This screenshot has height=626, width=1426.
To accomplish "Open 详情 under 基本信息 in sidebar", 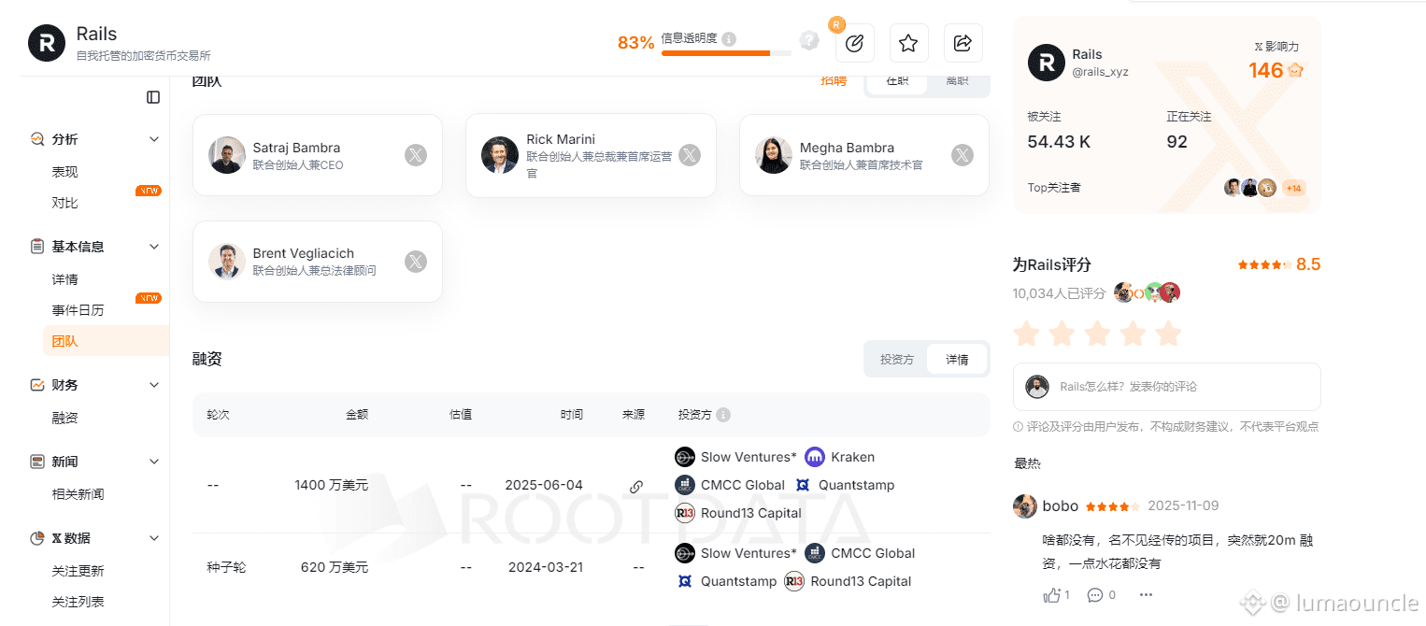I will (65, 279).
